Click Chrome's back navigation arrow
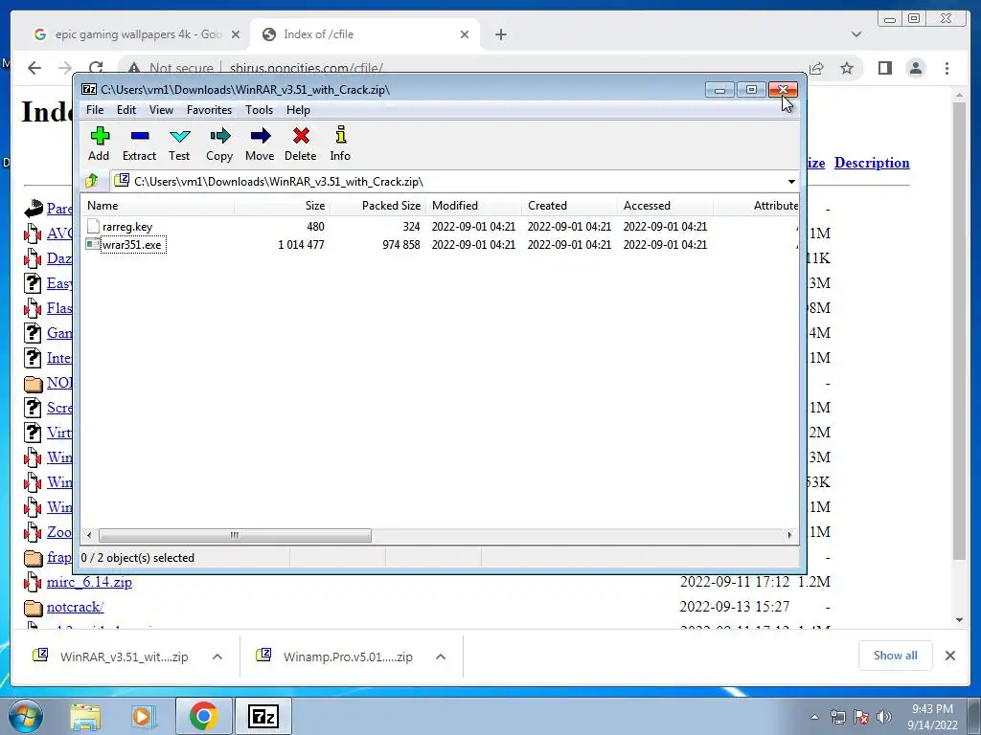The image size is (981, 735). (x=34, y=68)
